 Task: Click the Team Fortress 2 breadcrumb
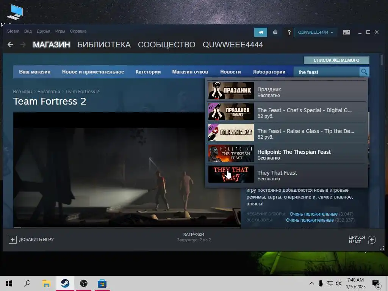(x=82, y=92)
